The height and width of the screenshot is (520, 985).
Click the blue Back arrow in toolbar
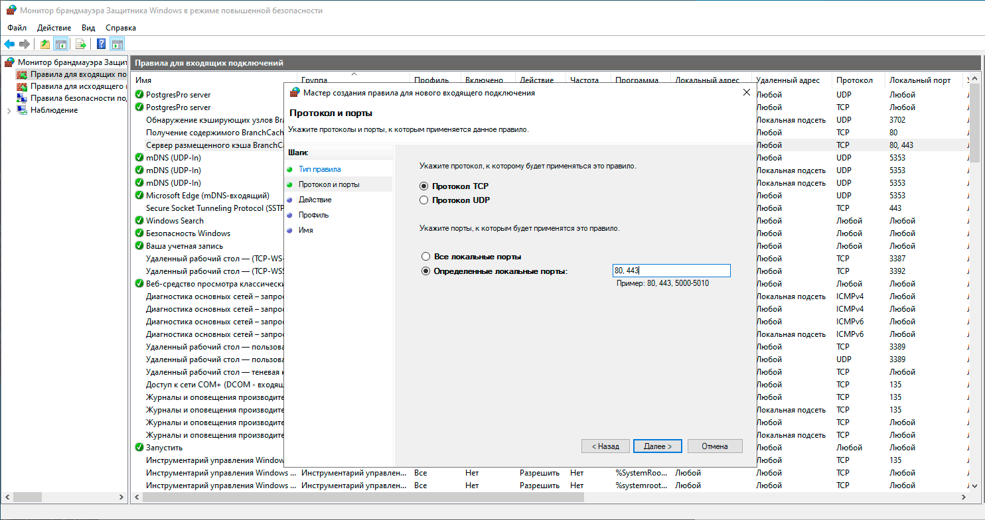(9, 44)
